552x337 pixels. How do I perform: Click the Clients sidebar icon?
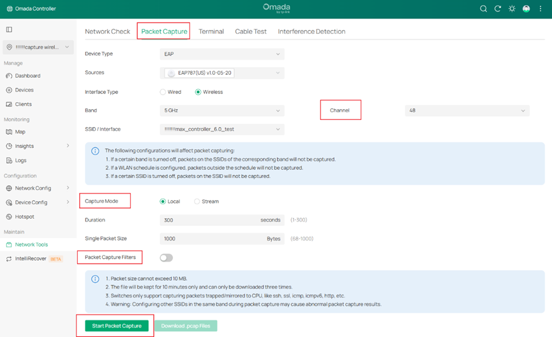point(9,104)
